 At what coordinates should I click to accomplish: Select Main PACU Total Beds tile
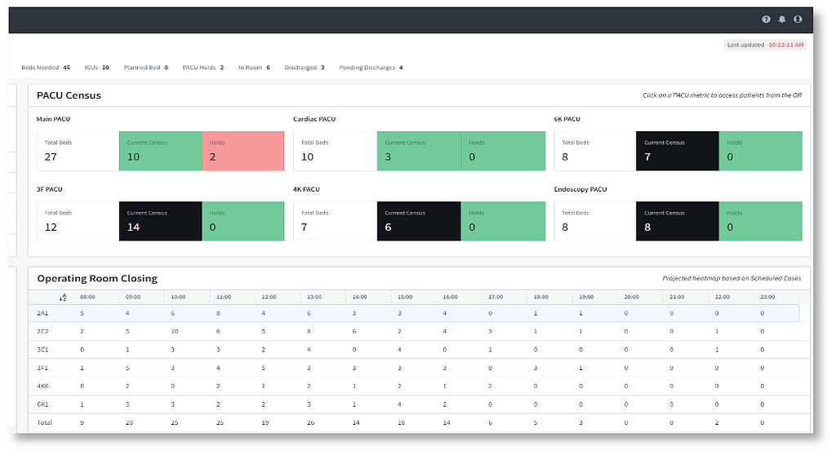tap(78, 151)
